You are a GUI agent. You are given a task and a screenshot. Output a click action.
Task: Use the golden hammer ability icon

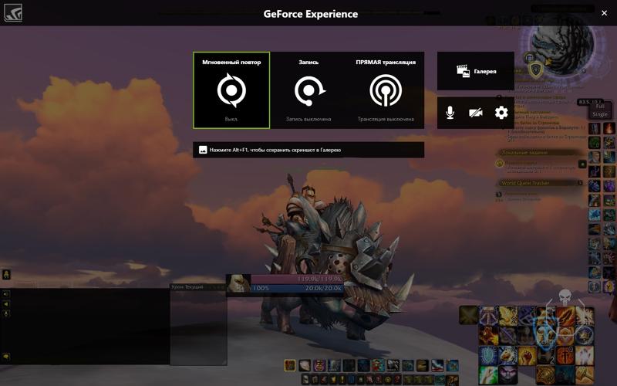[585, 375]
